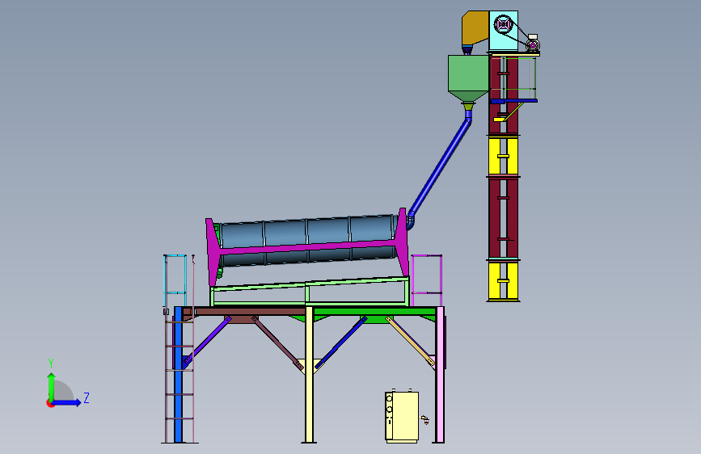Select the cyan guard railing on the left
The image size is (701, 454).
pos(175,280)
